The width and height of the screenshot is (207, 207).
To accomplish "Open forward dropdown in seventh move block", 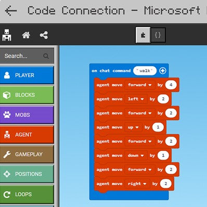I will pos(140,170).
